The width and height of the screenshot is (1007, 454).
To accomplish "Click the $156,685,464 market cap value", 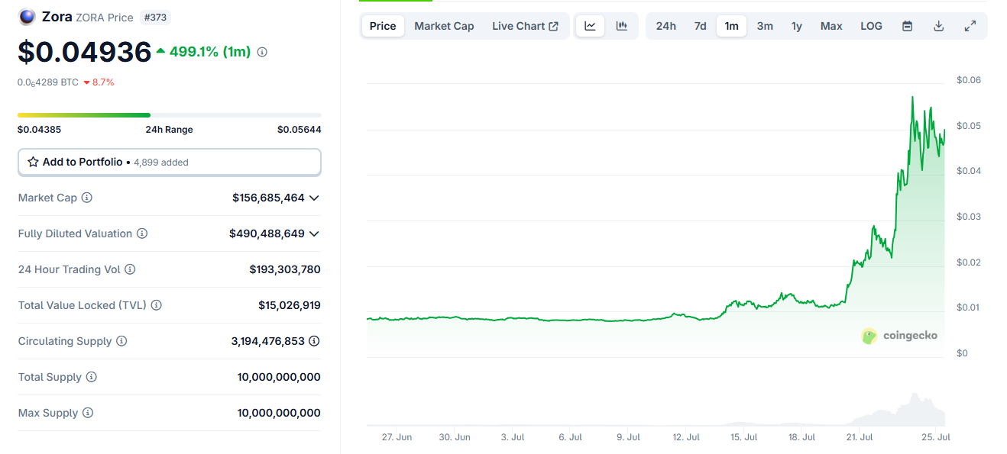I will [x=268, y=198].
